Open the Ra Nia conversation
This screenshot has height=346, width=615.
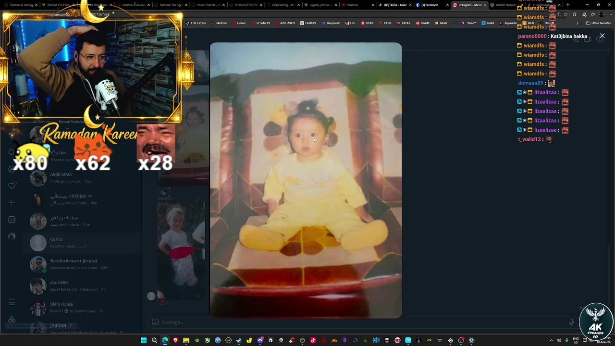click(82, 243)
